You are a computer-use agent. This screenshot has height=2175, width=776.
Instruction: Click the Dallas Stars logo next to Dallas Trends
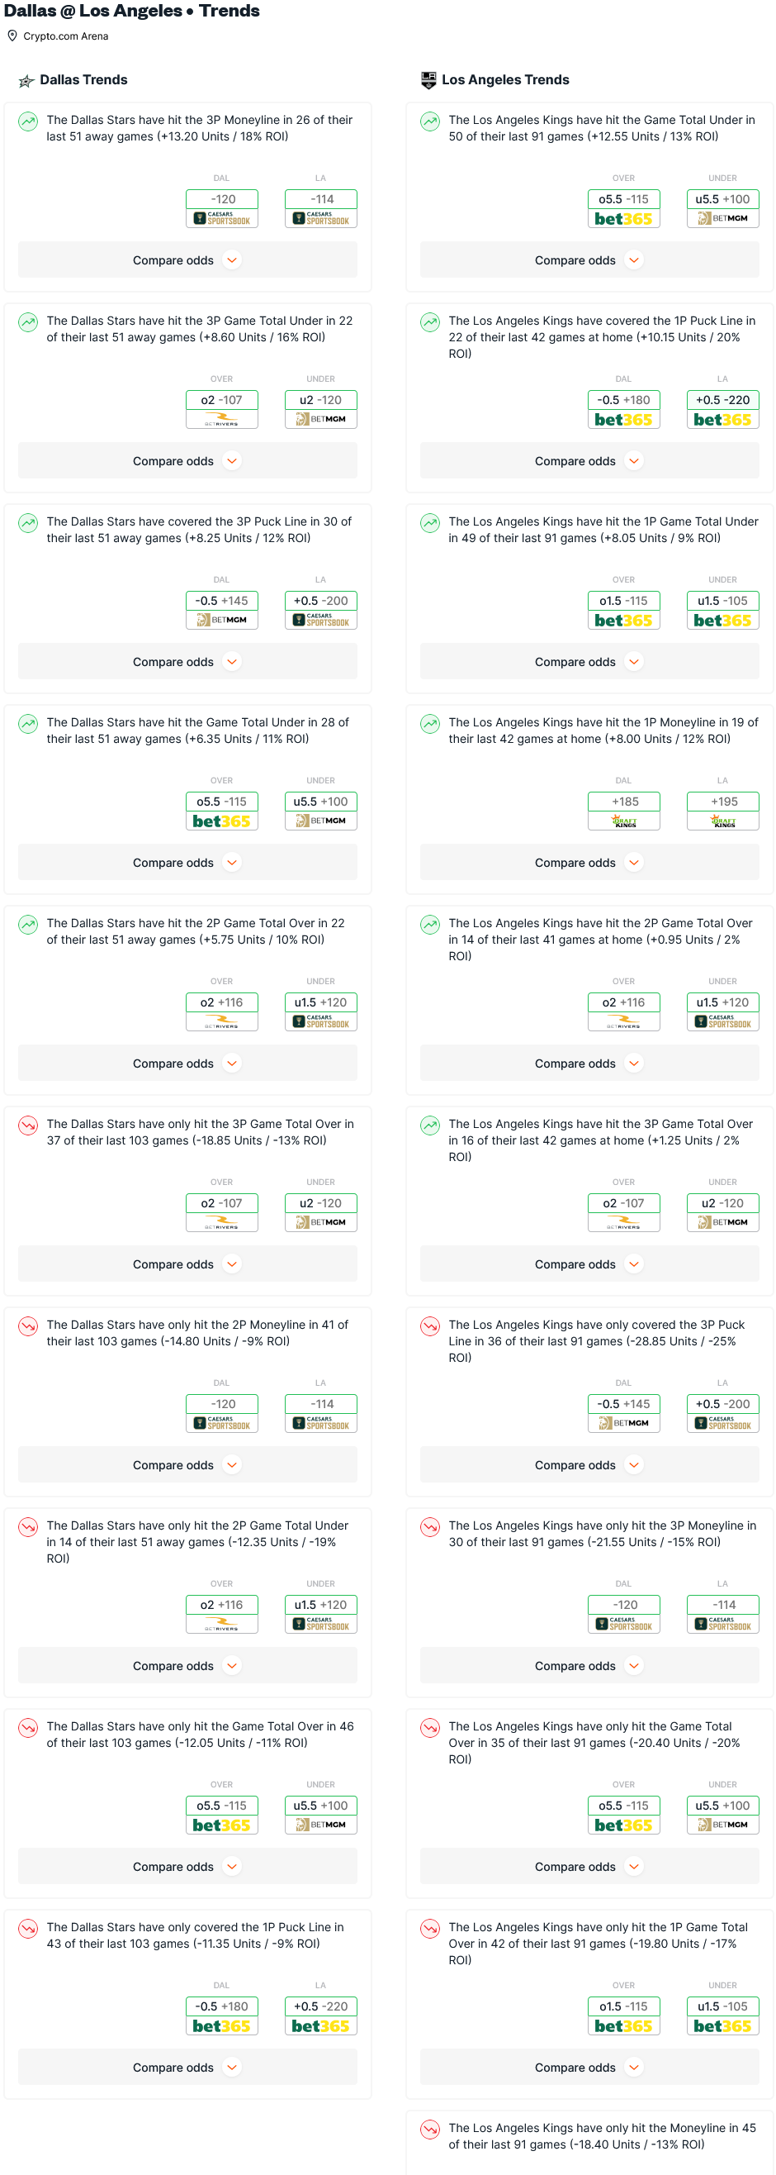click(27, 81)
